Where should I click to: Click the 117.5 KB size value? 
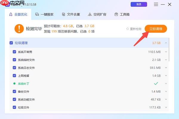tap(155, 107)
